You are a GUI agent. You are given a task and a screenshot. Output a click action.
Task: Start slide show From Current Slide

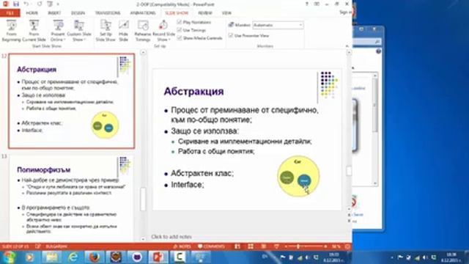[x=34, y=31]
